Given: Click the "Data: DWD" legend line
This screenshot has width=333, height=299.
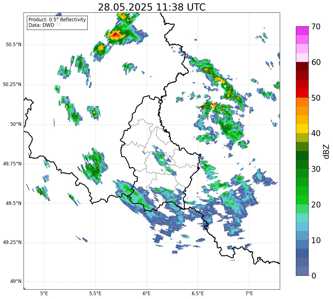Looking at the screenshot, I should coord(41,25).
